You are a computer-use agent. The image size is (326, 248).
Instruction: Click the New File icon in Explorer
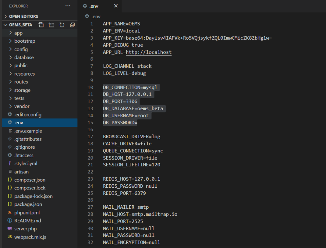pos(40,24)
